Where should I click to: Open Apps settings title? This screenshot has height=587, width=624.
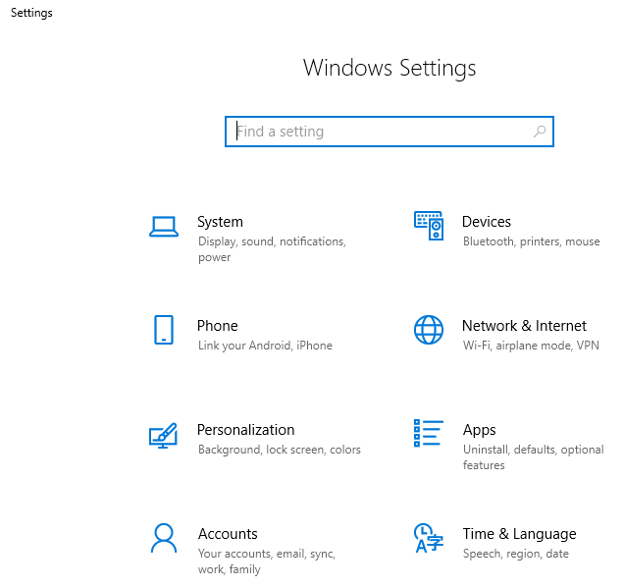coord(480,431)
